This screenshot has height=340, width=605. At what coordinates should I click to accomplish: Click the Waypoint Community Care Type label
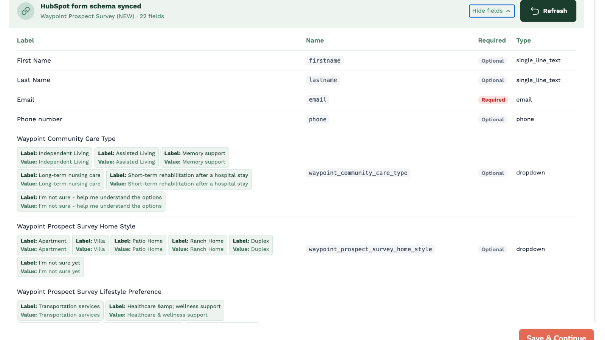(66, 139)
